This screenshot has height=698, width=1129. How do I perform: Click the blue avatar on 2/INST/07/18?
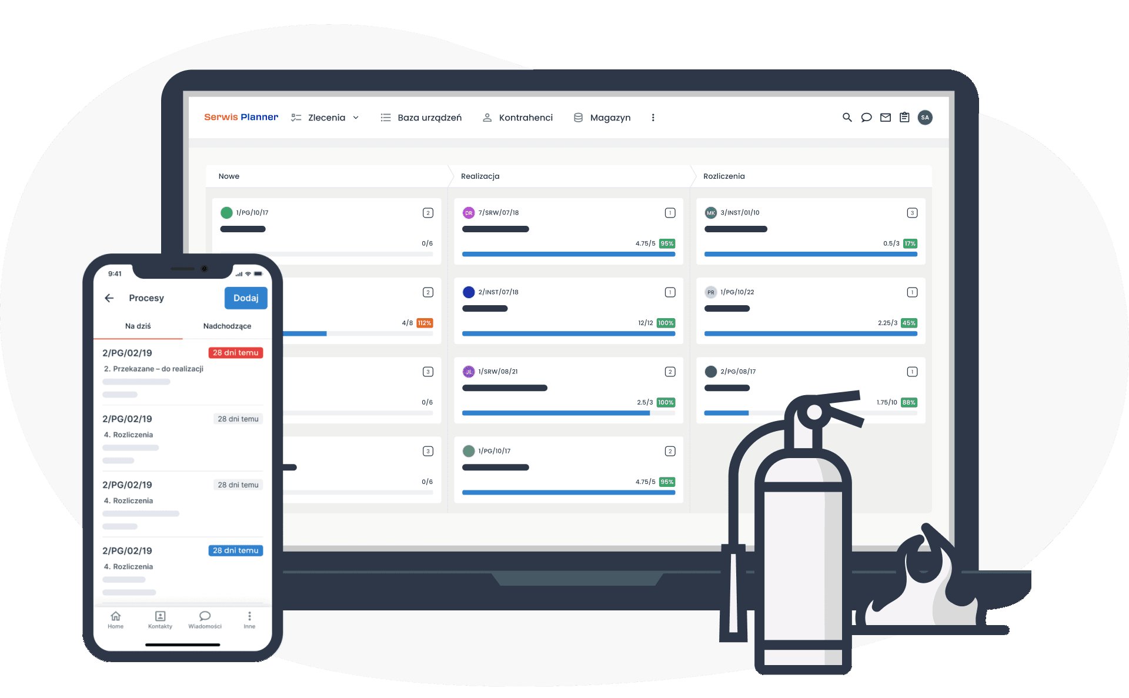pos(469,292)
